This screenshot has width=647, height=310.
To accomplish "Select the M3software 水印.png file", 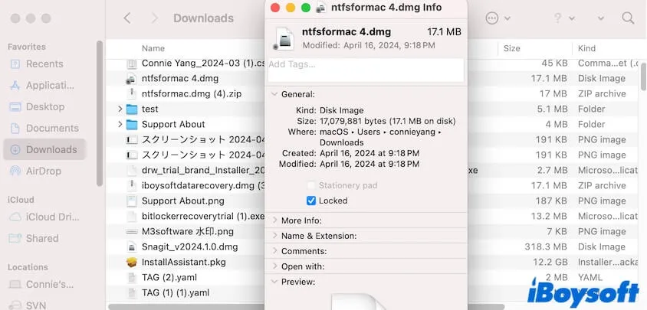I will pos(187,231).
